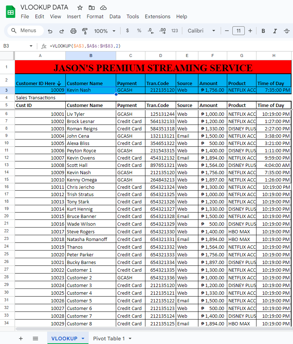Select the Peyton Royce cell

91,151
